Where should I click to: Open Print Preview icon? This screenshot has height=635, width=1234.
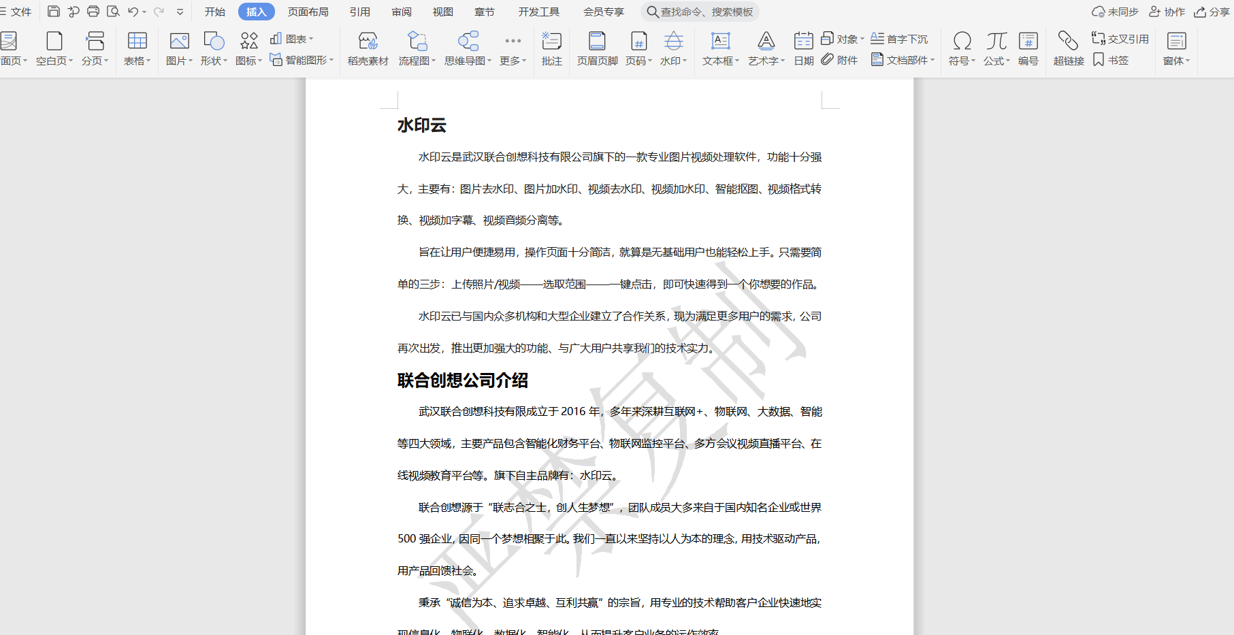coord(113,12)
